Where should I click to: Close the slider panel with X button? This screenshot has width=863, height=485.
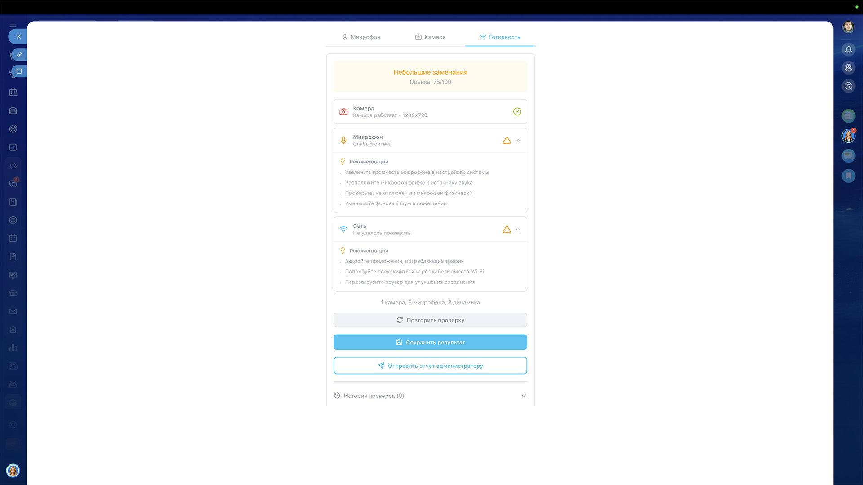(x=18, y=36)
